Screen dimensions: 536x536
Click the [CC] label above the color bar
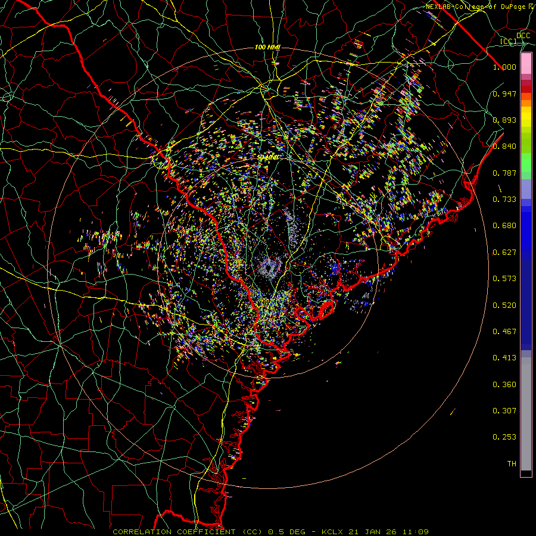[509, 41]
